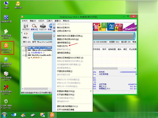Click the 搜索分区 magnifier icon
Image resolution: width=158 pixels, height=118 pixels.
pos(35,27)
